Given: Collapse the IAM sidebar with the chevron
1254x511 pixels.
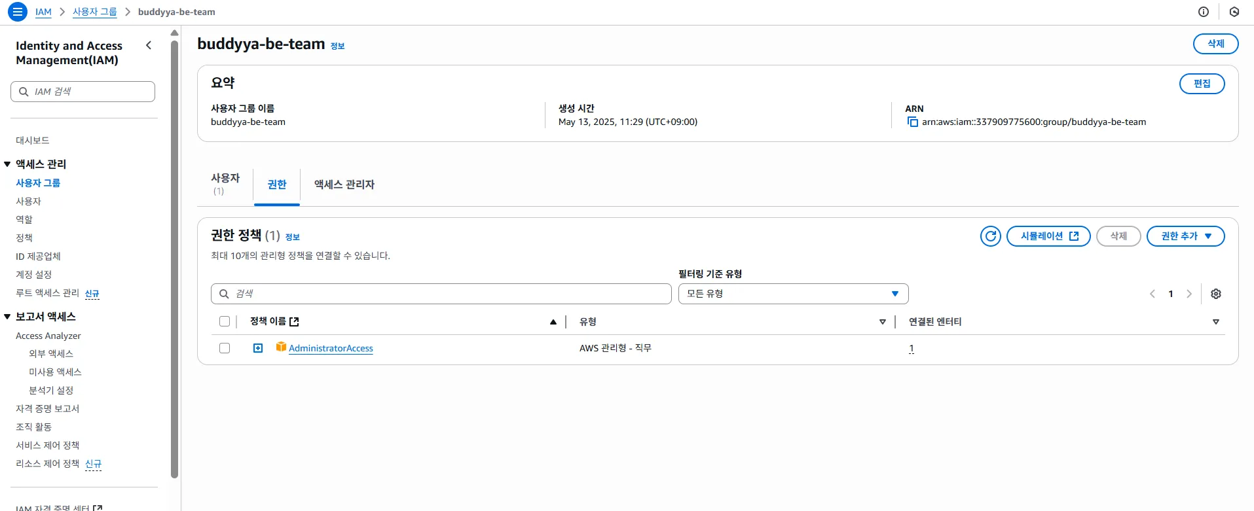Looking at the screenshot, I should [x=149, y=45].
